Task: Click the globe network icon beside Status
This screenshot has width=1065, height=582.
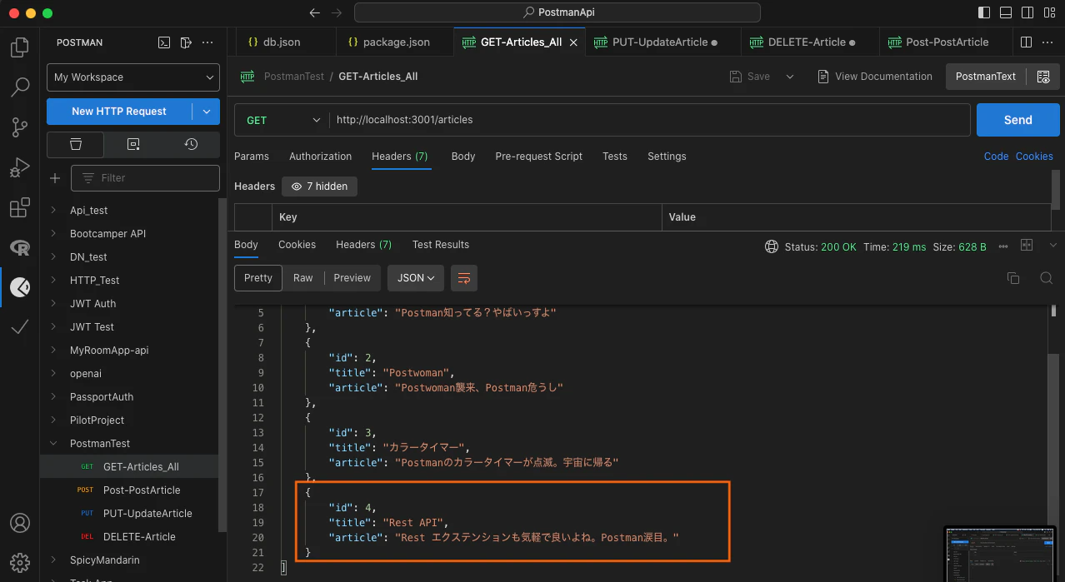Action: point(772,246)
